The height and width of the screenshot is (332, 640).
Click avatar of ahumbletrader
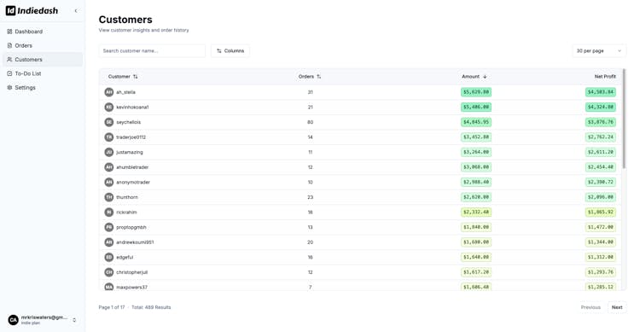tap(109, 167)
